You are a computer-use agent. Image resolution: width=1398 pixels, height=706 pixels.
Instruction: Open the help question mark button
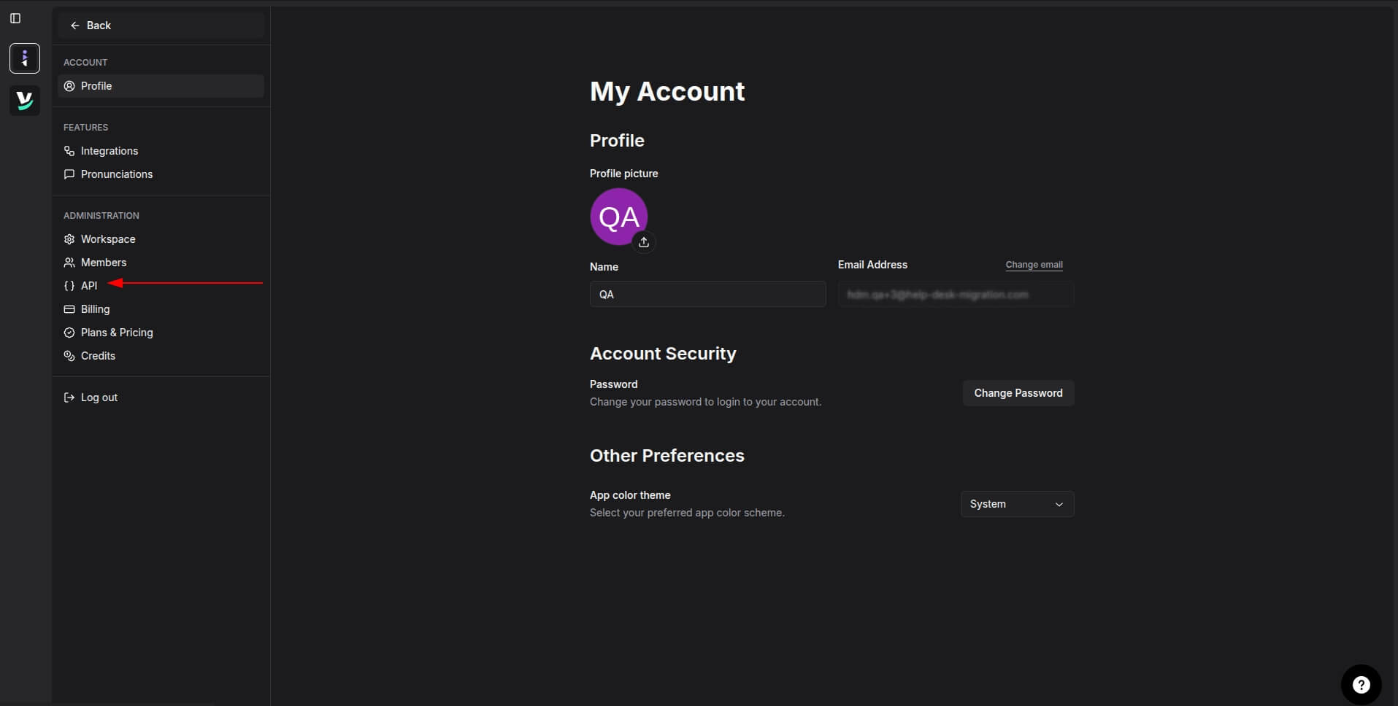1361,684
